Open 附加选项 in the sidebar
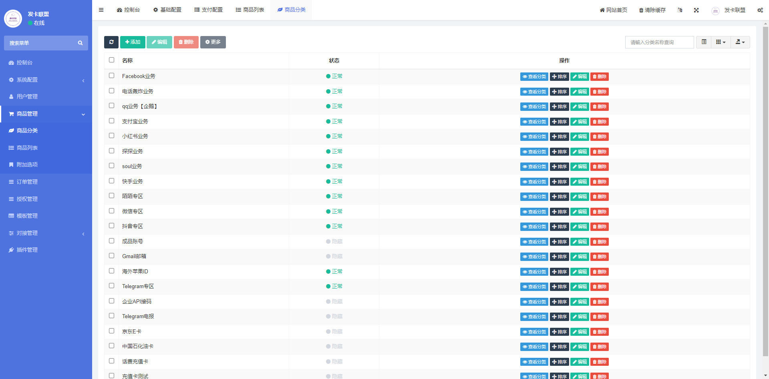This screenshot has height=379, width=769. tap(46, 165)
